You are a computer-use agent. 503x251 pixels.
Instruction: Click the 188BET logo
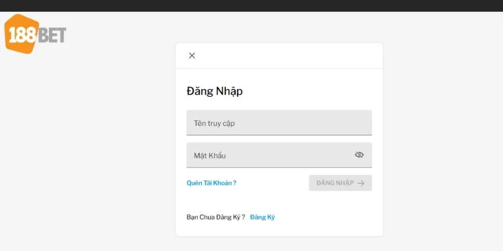pos(35,33)
